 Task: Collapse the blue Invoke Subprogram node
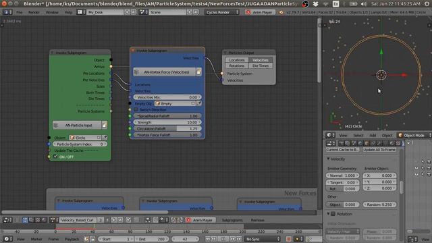click(133, 51)
